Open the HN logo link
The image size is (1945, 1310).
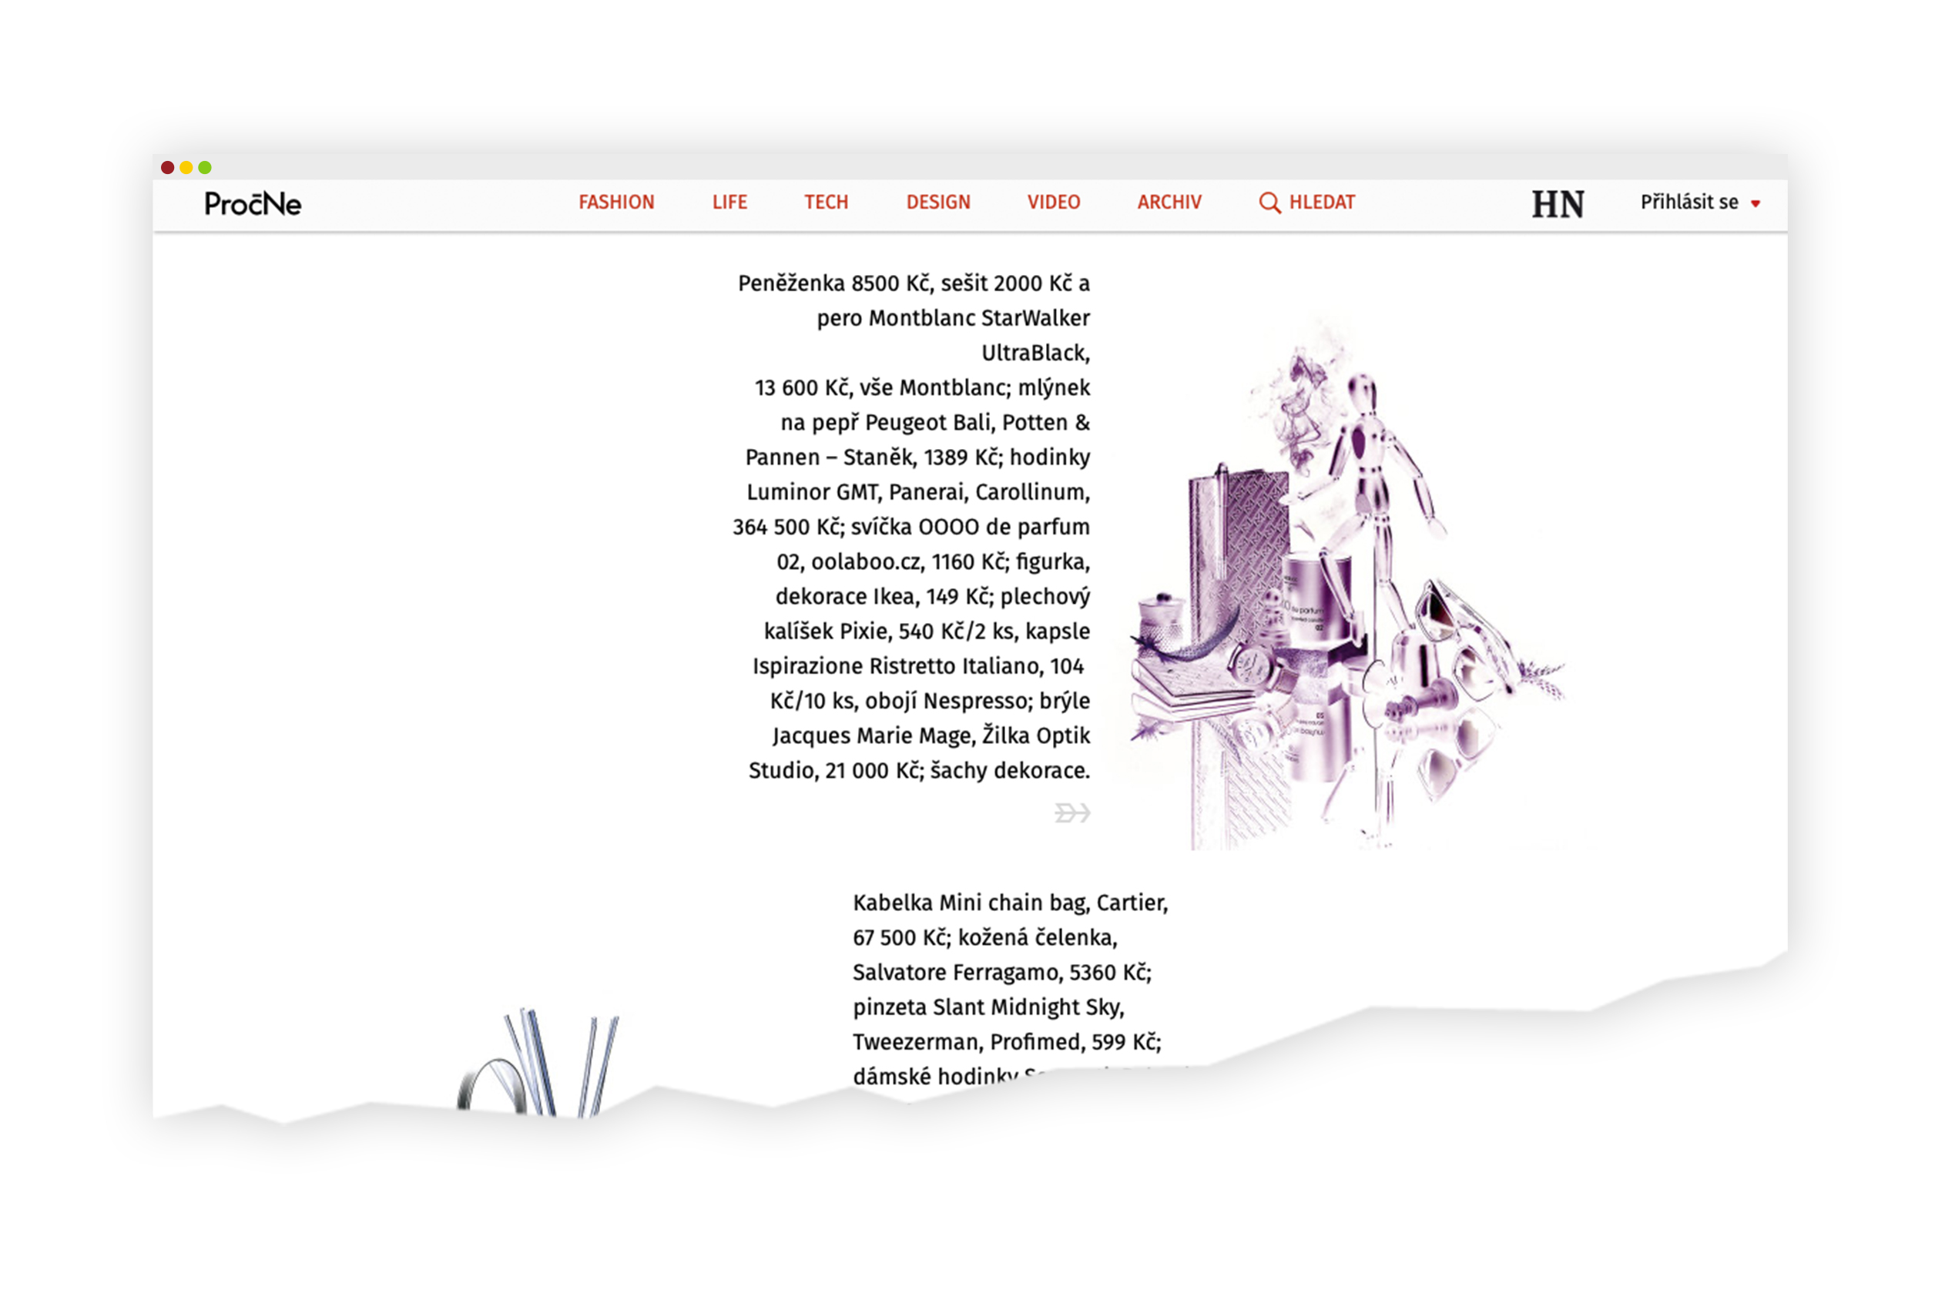pos(1558,204)
